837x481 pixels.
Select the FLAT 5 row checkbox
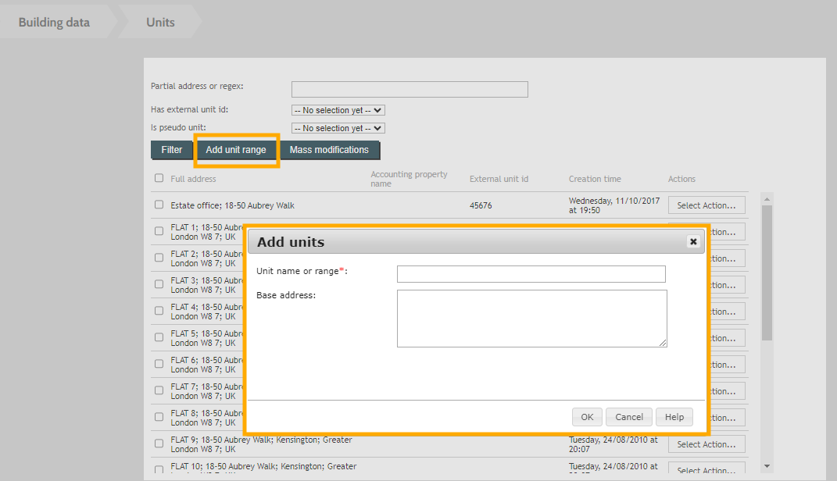pos(159,337)
